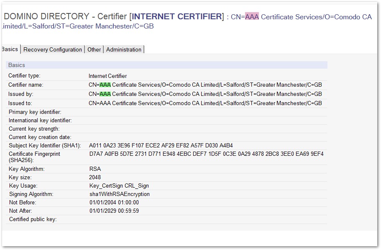
Task: Switch to the Basics tab
Action: [x=10, y=49]
